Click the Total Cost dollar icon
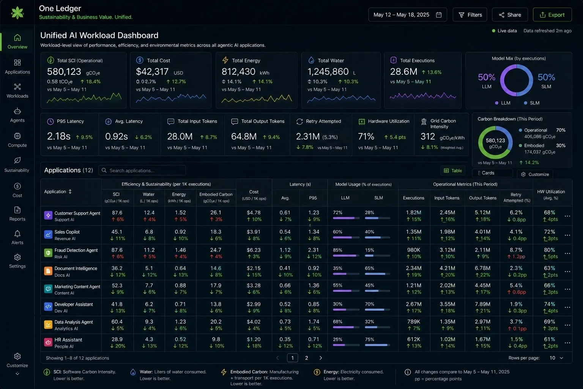 pyautogui.click(x=140, y=60)
